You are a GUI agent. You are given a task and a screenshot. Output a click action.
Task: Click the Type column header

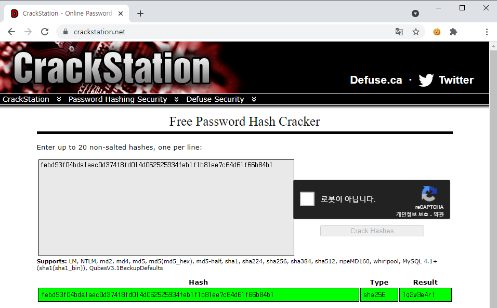coord(379,282)
